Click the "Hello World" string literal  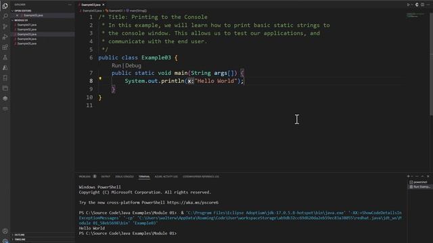click(216, 81)
